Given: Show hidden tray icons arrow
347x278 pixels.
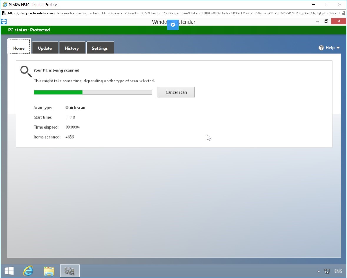Looking at the screenshot, I should [318, 271].
